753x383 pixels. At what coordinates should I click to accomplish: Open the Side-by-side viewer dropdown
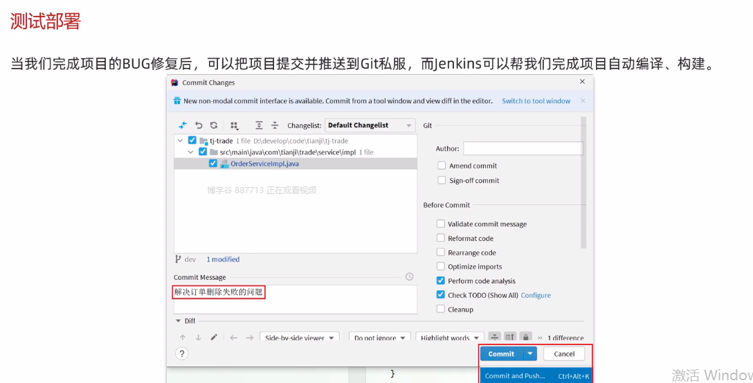[x=300, y=337]
